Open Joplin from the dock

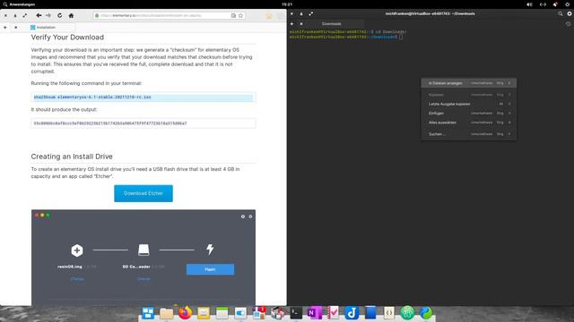coord(352,313)
